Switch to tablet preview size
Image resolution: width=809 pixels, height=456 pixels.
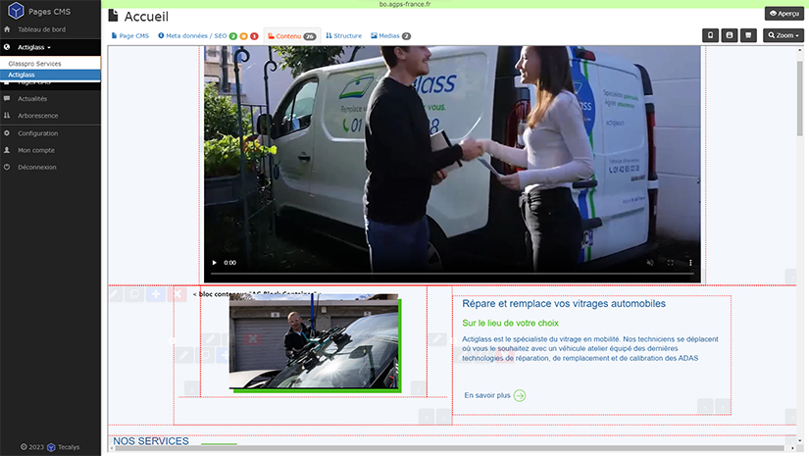point(729,35)
